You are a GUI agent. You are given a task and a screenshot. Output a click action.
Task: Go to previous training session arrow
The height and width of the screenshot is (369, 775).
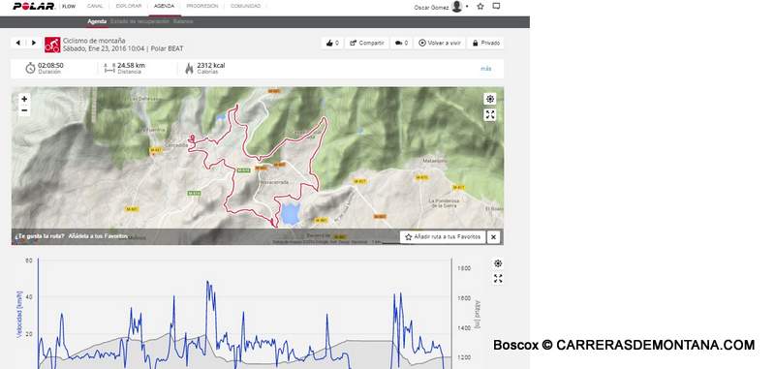(18, 43)
